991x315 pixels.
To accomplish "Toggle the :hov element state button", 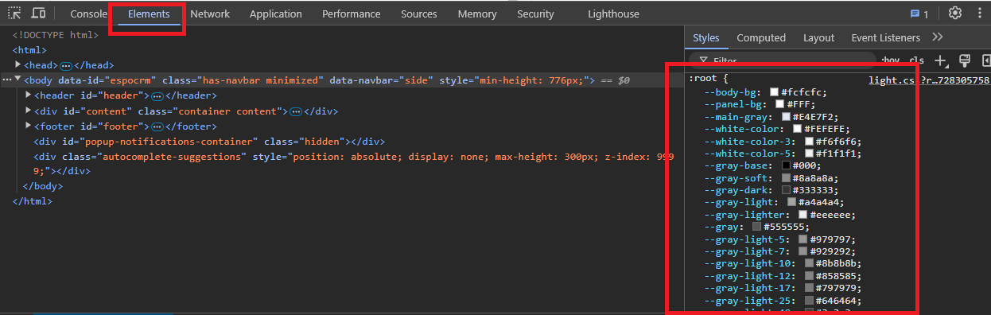I will pyautogui.click(x=890, y=60).
